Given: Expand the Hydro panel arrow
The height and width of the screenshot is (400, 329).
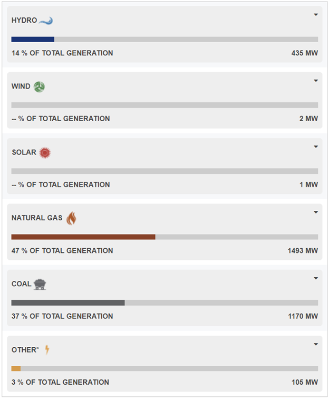Looking at the screenshot, I should [316, 15].
